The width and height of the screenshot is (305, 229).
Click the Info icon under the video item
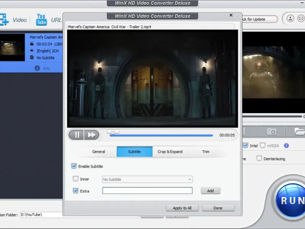point(37,68)
